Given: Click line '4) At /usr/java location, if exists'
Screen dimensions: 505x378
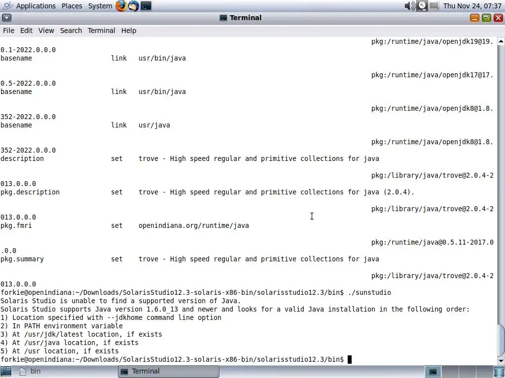Looking at the screenshot, I should pyautogui.click(x=69, y=343).
